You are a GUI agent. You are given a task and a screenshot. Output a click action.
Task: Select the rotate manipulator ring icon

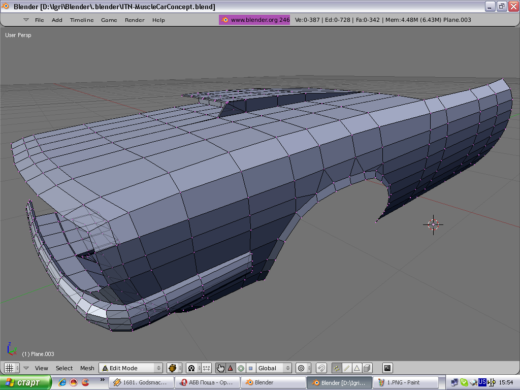[x=241, y=368]
